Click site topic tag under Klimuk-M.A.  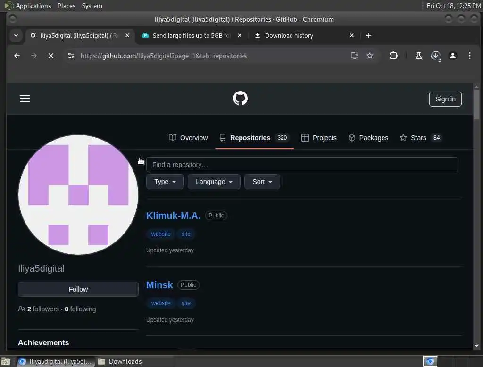coord(186,234)
